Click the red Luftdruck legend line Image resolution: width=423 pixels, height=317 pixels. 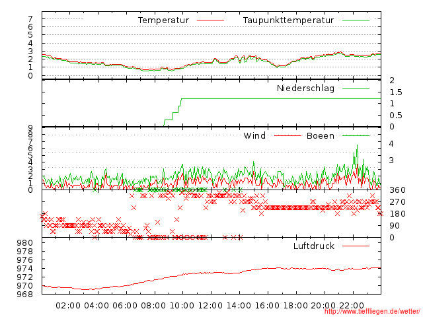tap(356, 246)
